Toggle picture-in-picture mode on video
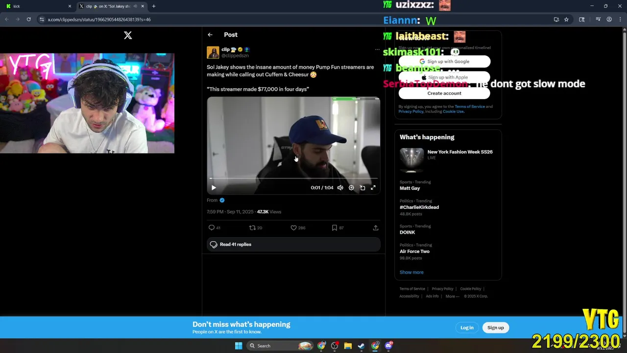The width and height of the screenshot is (627, 353). click(362, 188)
